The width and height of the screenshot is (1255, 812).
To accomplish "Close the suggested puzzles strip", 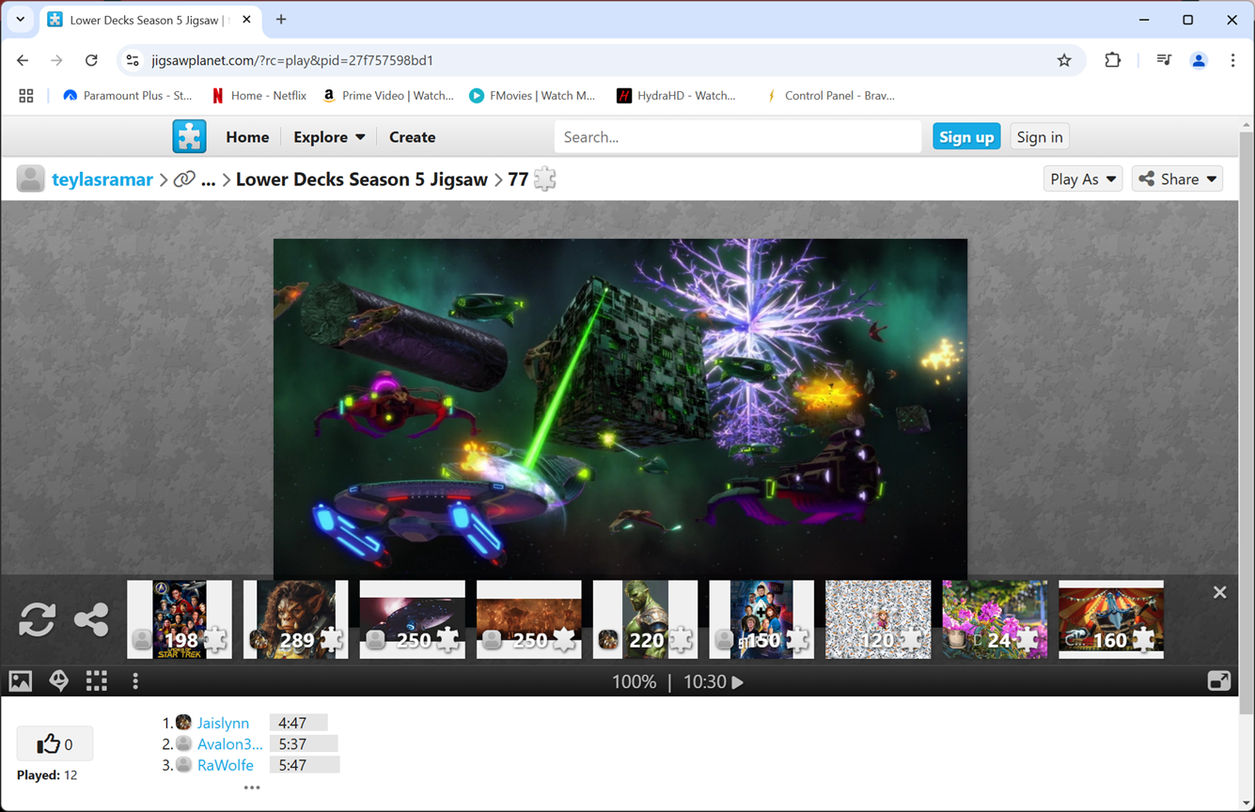I will tap(1219, 592).
